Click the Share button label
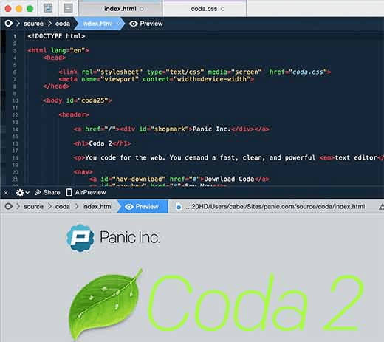Image resolution: width=384 pixels, height=342 pixels. point(52,192)
